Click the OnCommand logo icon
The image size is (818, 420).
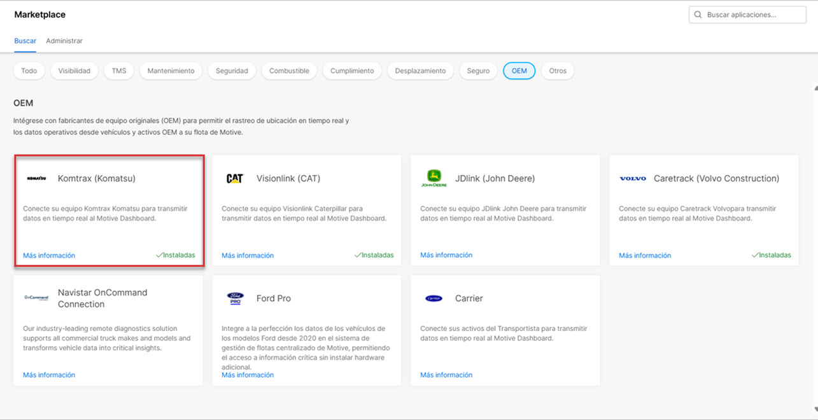(x=36, y=298)
